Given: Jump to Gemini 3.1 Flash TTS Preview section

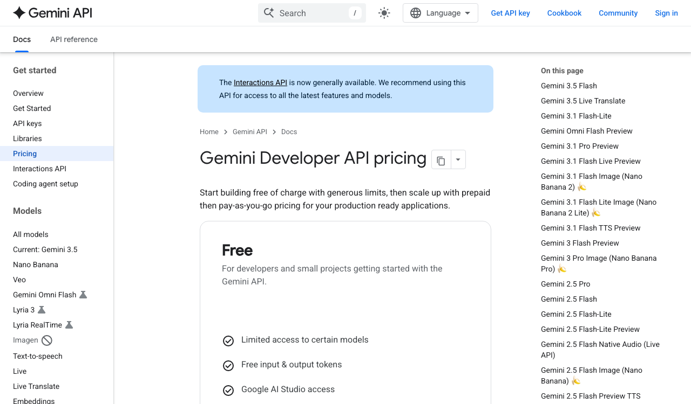Looking at the screenshot, I should click(x=591, y=228).
